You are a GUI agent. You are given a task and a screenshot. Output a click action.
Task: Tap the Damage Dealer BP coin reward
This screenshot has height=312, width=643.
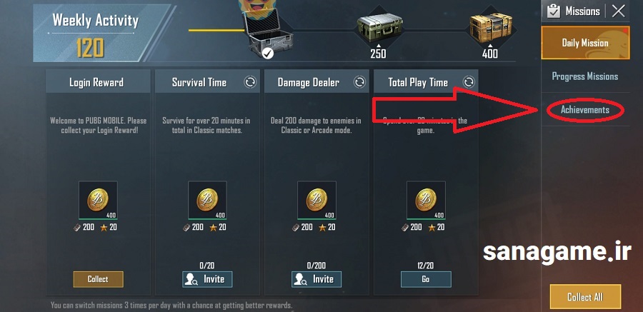316,200
